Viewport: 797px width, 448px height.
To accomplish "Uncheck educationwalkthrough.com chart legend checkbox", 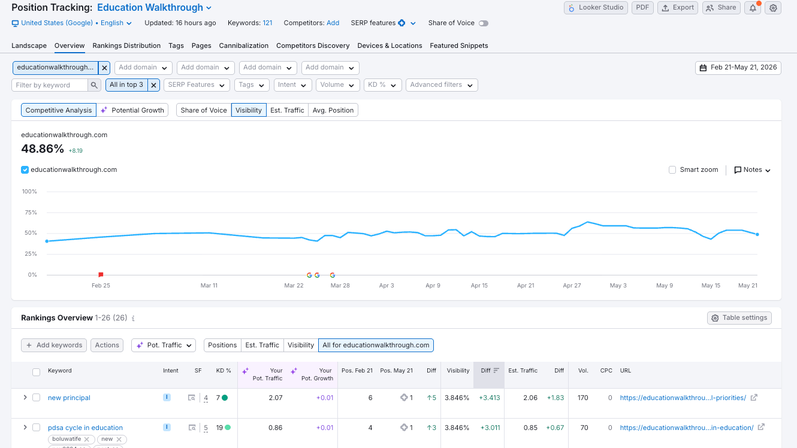I will click(x=25, y=170).
